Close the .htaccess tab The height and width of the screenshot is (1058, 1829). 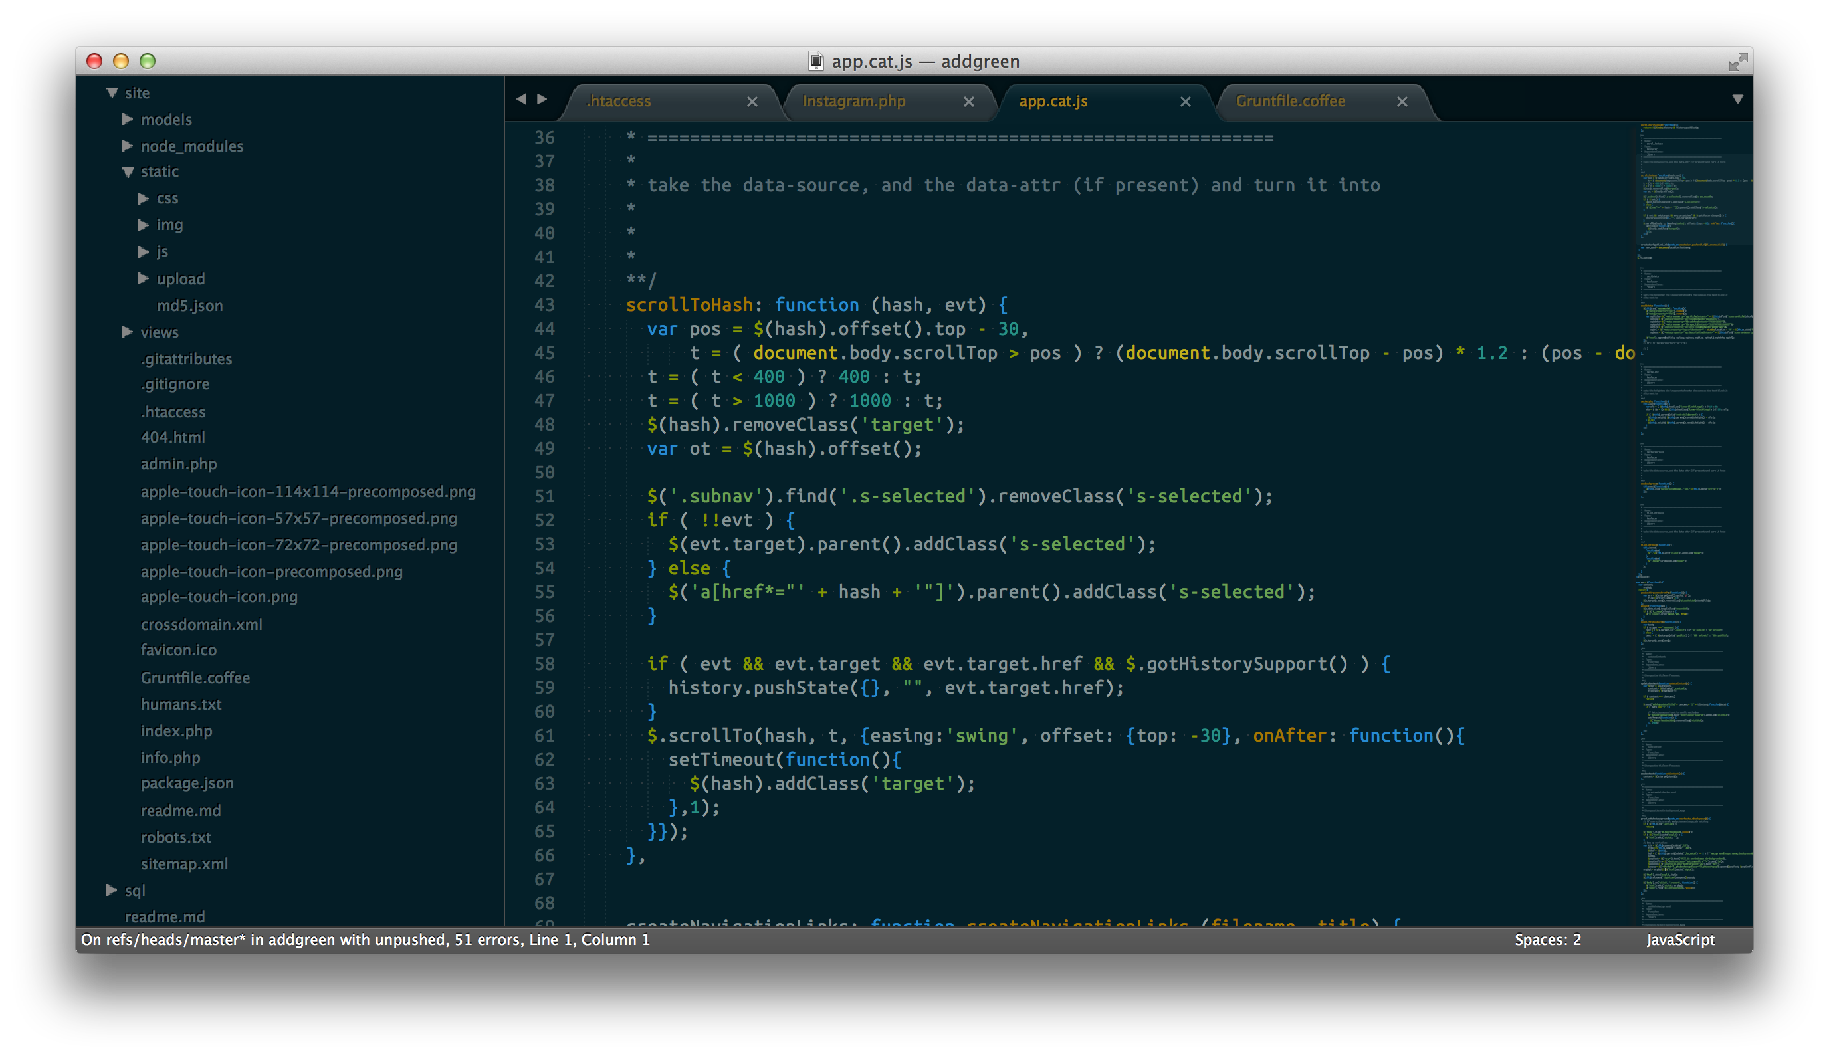tap(752, 102)
